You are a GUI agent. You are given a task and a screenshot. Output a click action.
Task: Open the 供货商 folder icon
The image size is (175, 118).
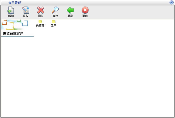click(x=40, y=22)
